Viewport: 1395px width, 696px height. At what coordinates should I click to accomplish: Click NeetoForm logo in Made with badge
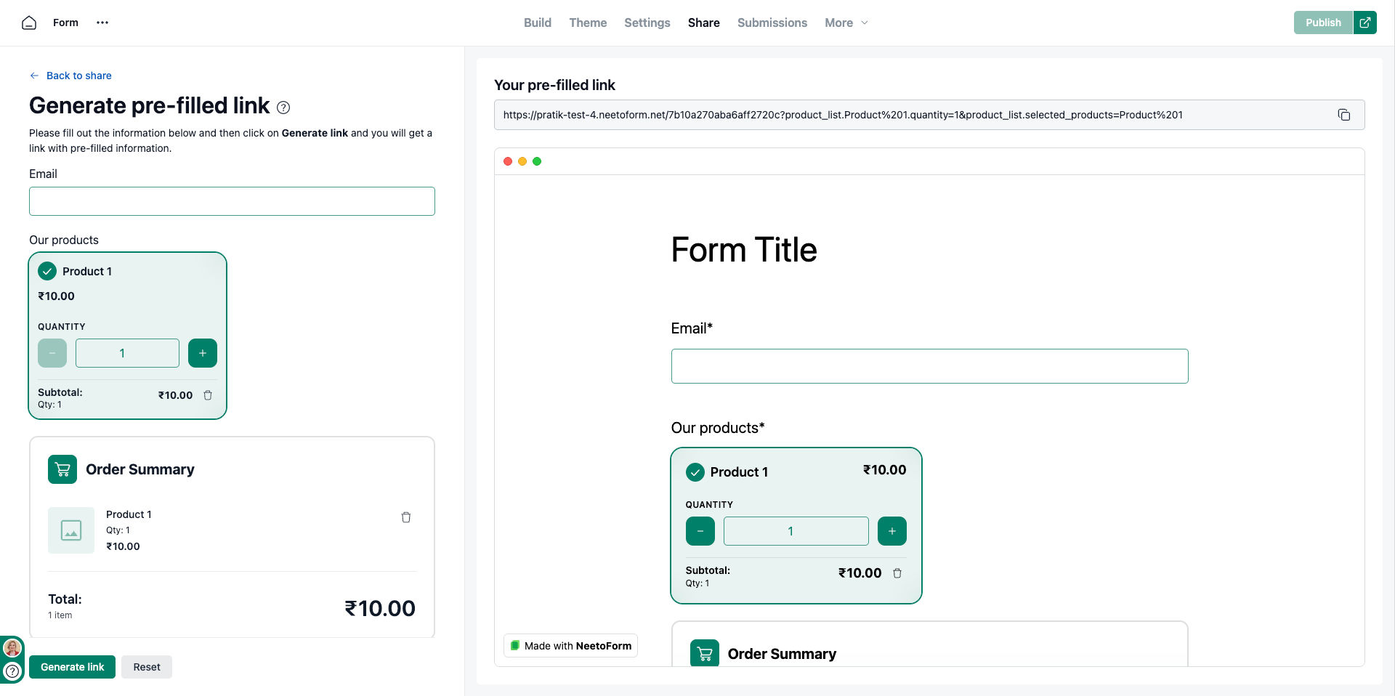pos(515,645)
